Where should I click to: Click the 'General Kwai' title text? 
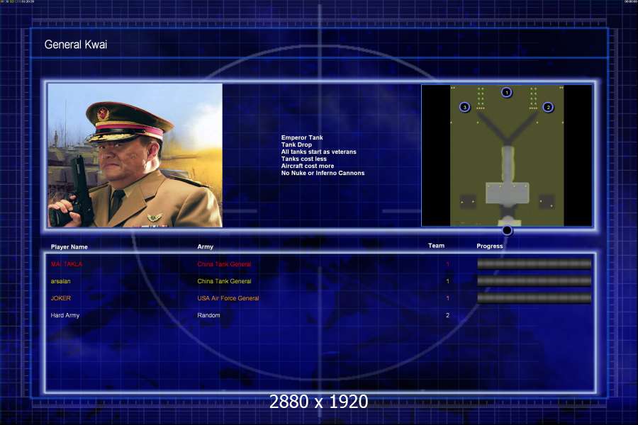[76, 45]
